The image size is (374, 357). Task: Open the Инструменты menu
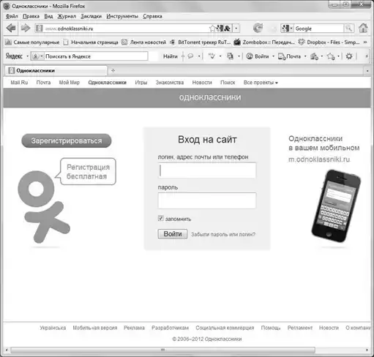[122, 16]
